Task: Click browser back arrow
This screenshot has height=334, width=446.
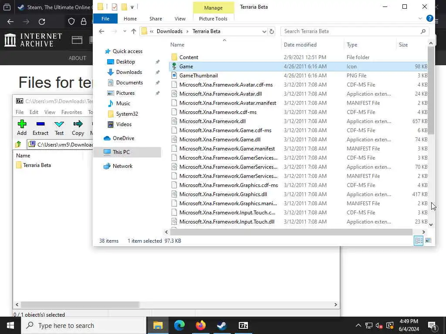Action: pos(10,22)
